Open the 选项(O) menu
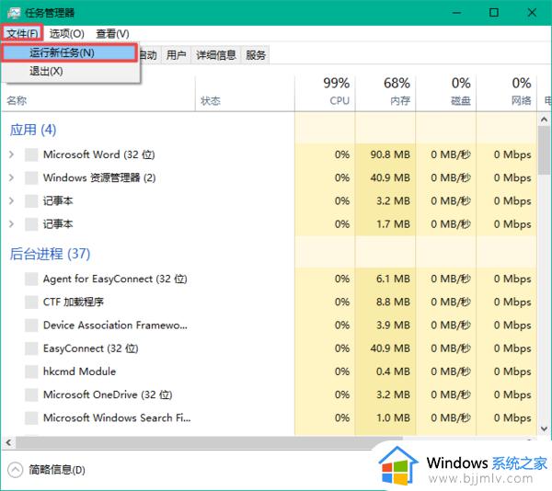Screen dimensions: 552x491 tap(66, 33)
